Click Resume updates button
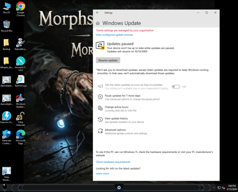Viewport: 238px width, 192px height. click(x=108, y=61)
